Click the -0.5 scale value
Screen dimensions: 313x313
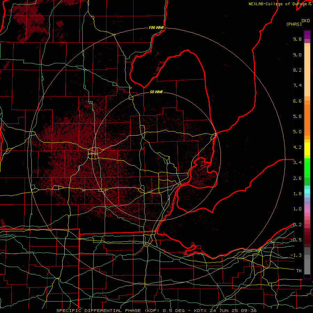coord(296,240)
